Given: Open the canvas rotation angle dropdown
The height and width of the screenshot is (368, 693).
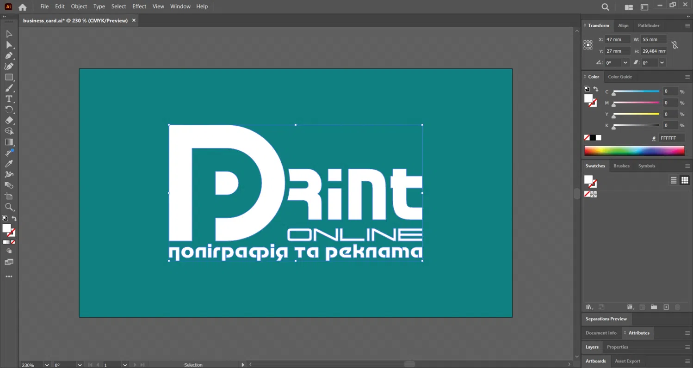Looking at the screenshot, I should click(x=80, y=365).
